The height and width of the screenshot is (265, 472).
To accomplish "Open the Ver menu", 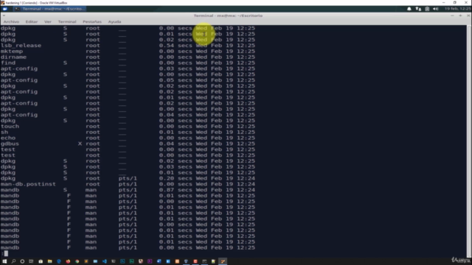I will click(47, 21).
